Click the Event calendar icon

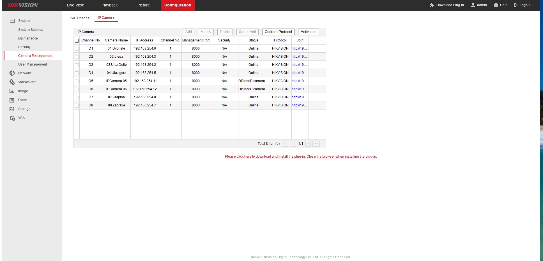12,100
